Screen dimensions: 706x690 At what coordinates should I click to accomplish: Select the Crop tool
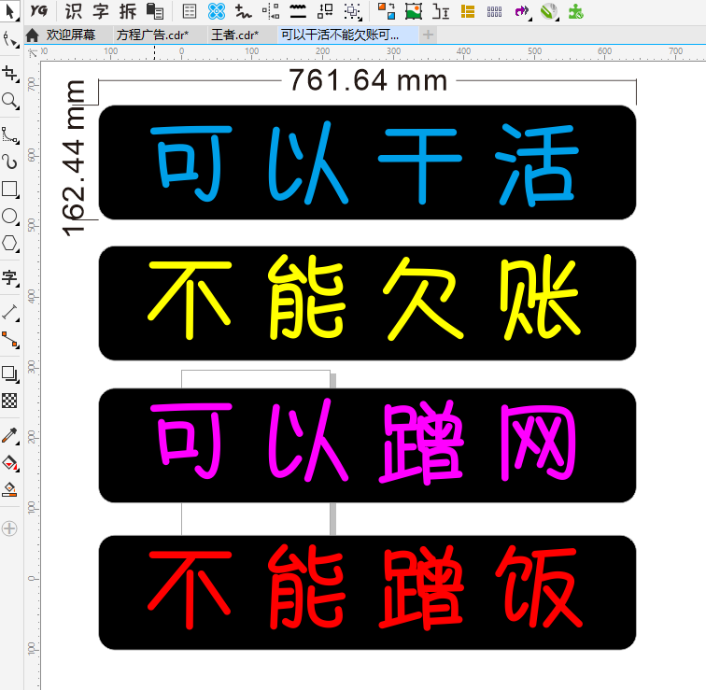pyautogui.click(x=10, y=74)
